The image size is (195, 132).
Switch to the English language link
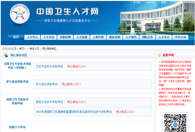[x=151, y=2]
